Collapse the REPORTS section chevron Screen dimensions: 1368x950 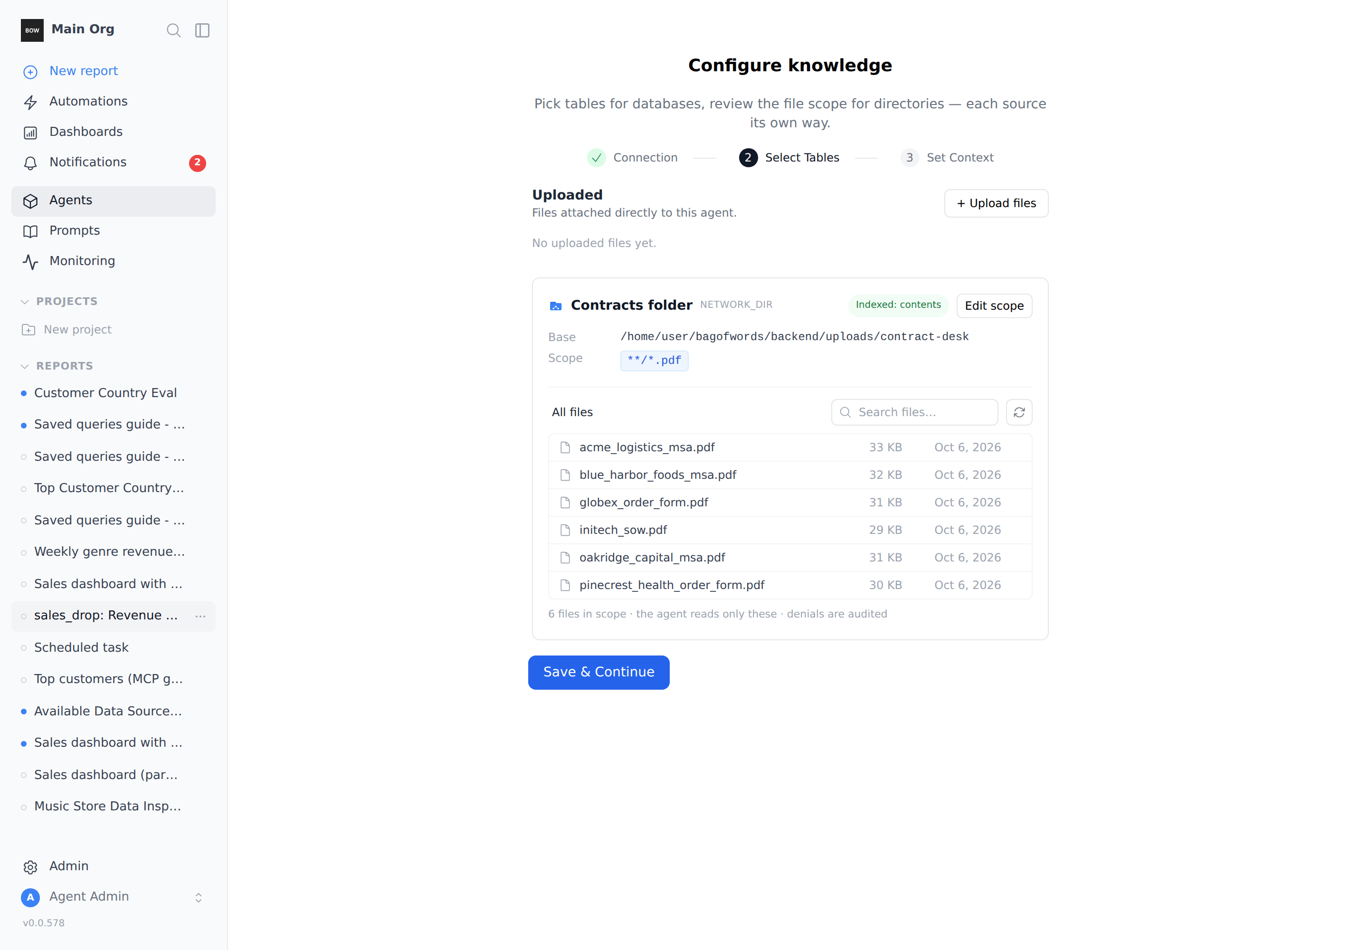(24, 366)
